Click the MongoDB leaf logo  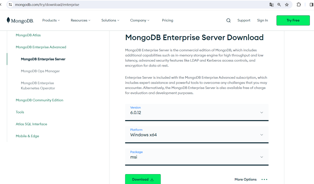8,20
